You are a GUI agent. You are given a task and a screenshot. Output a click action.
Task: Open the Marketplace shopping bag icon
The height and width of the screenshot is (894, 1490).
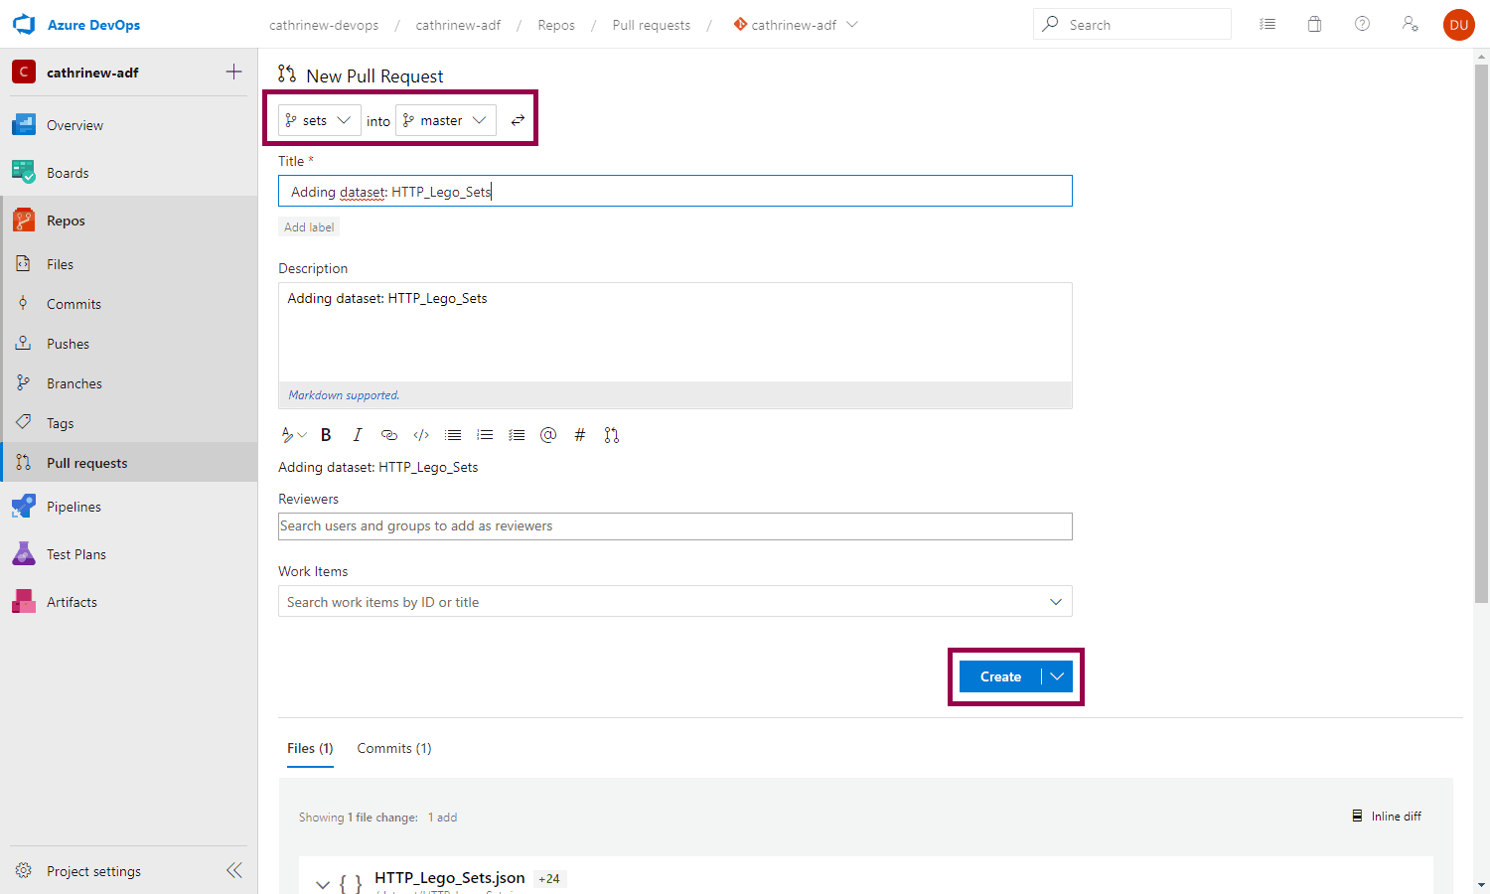point(1314,25)
